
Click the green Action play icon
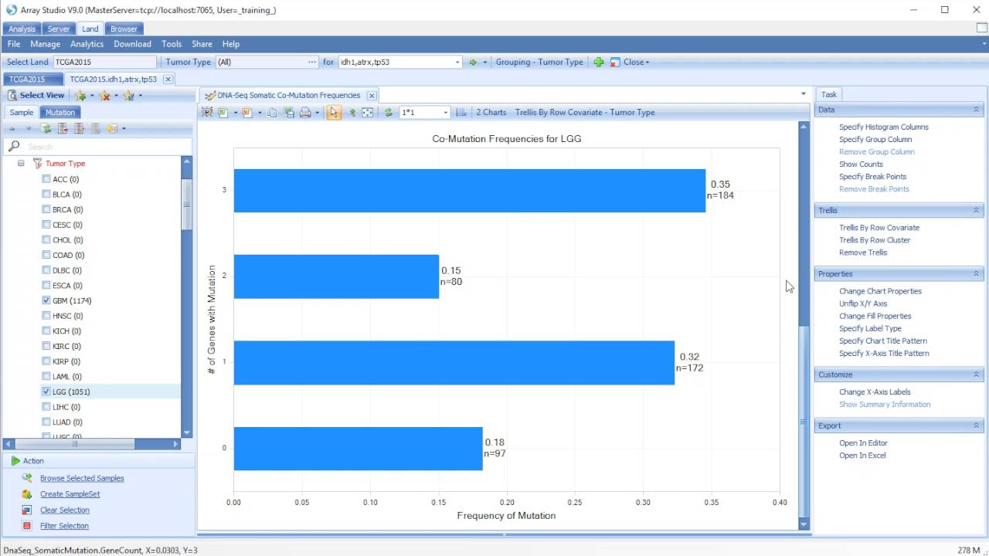pyautogui.click(x=15, y=461)
